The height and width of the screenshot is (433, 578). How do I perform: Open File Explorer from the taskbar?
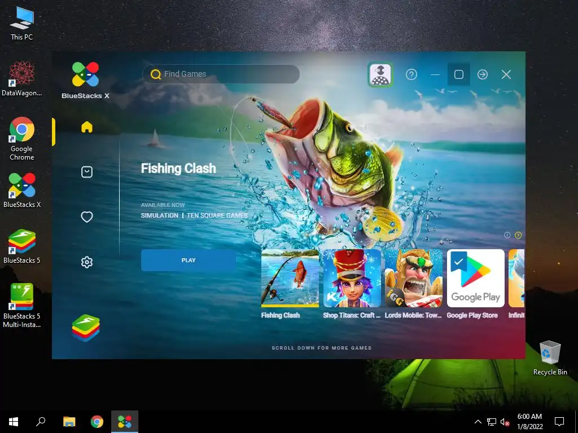click(x=69, y=422)
